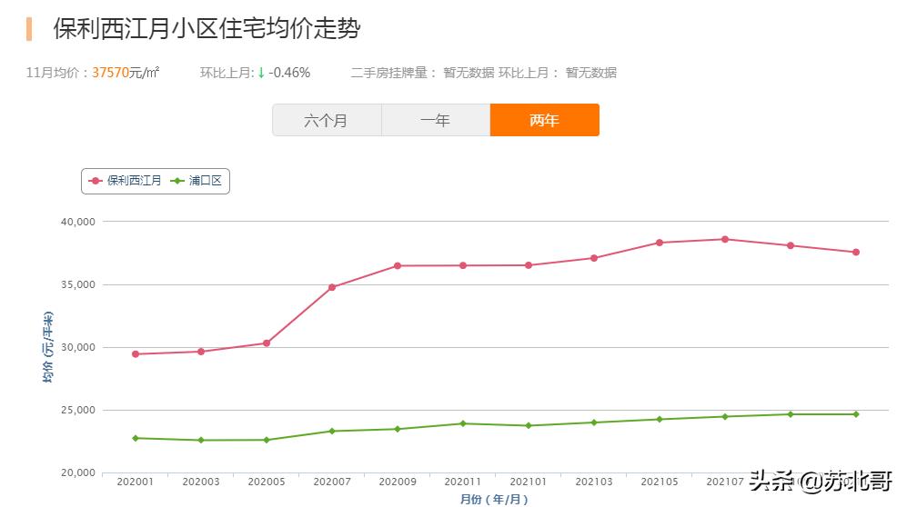The image size is (907, 507).
Task: Click the 浦口区 point at 202105
Action: click(660, 419)
